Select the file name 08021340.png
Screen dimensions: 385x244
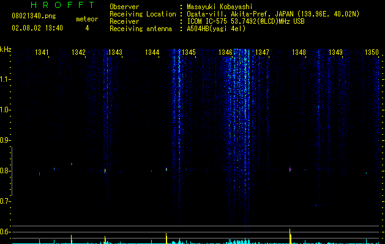click(34, 16)
